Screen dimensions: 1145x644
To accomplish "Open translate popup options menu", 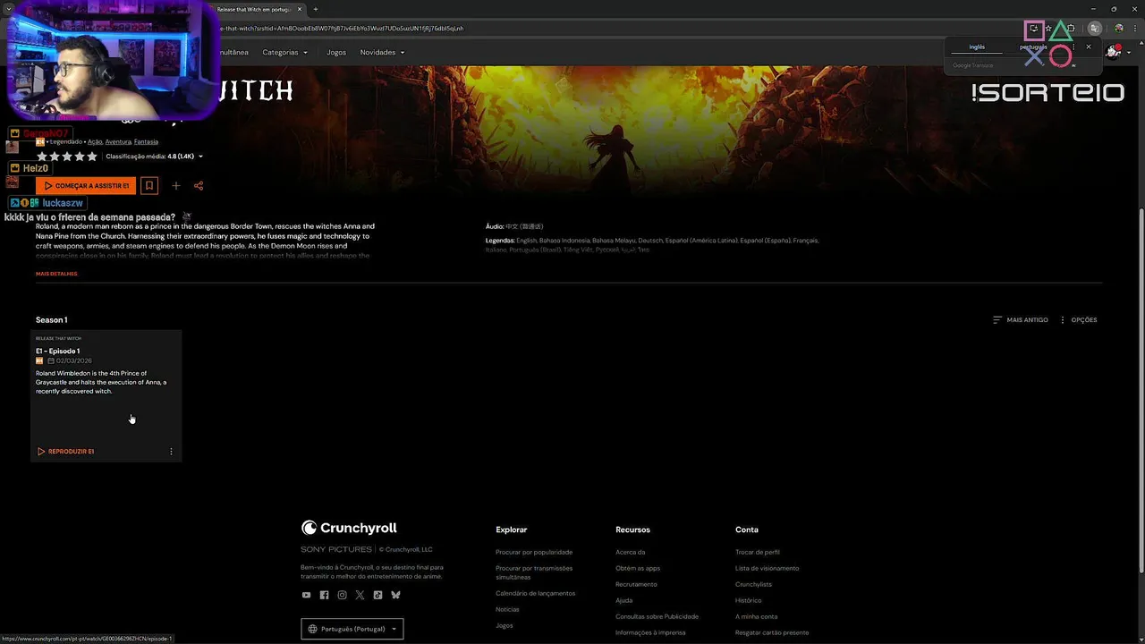I will click(x=1073, y=47).
